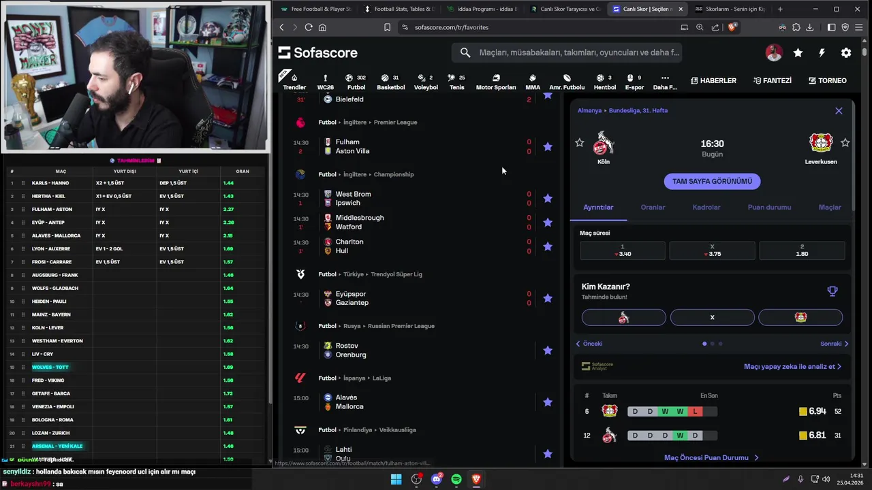Toggle favorite star for Middlesbrough - Watford
The height and width of the screenshot is (490, 872).
coord(548,223)
